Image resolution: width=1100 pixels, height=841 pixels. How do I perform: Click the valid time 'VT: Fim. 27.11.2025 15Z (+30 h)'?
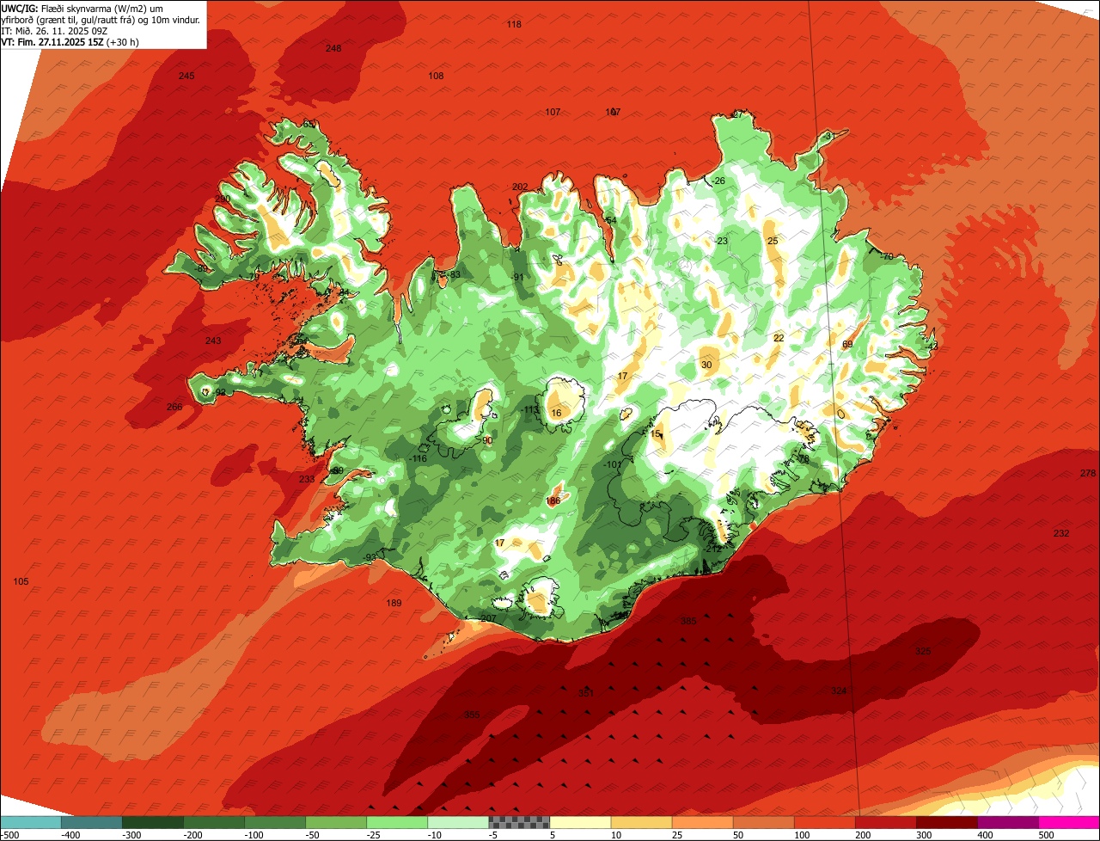tap(70, 41)
